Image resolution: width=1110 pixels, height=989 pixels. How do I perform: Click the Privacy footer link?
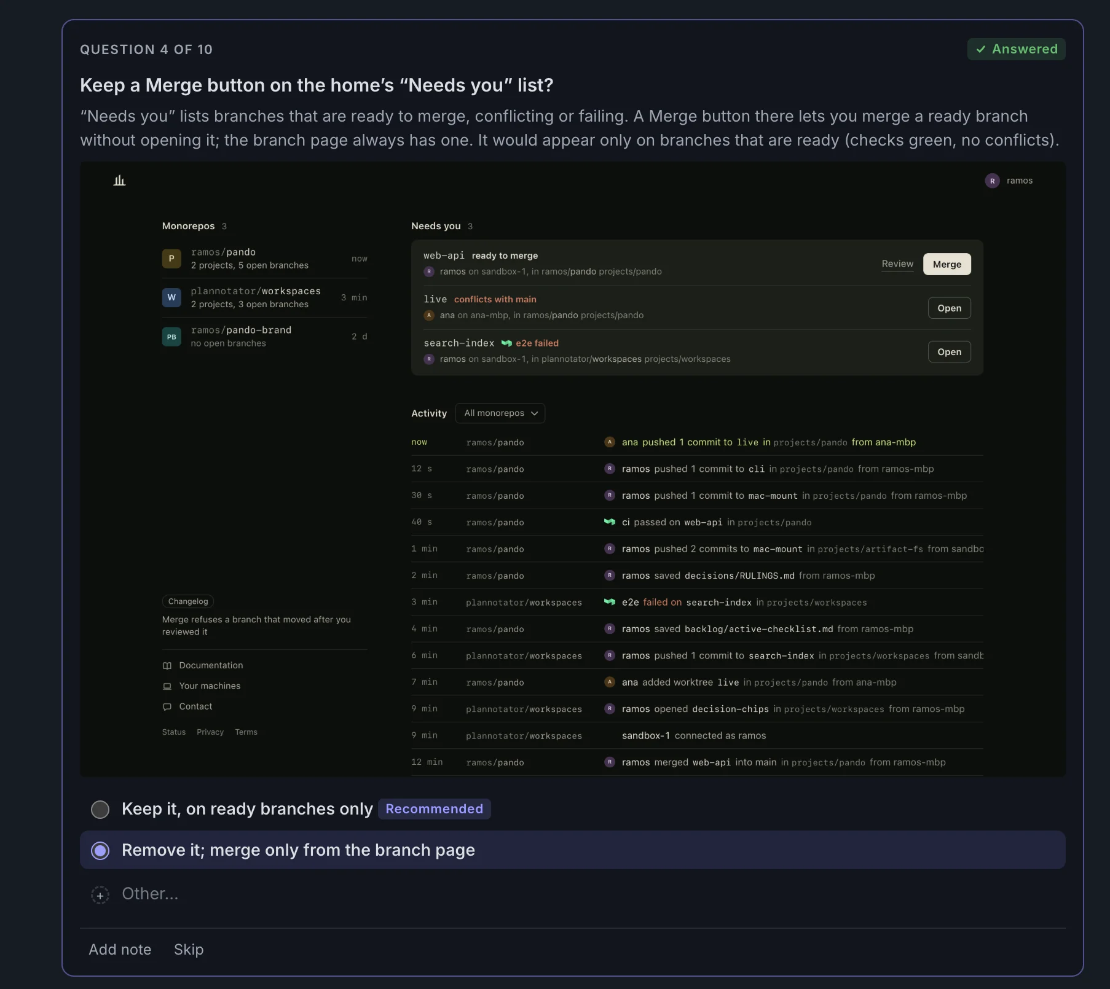coord(210,732)
